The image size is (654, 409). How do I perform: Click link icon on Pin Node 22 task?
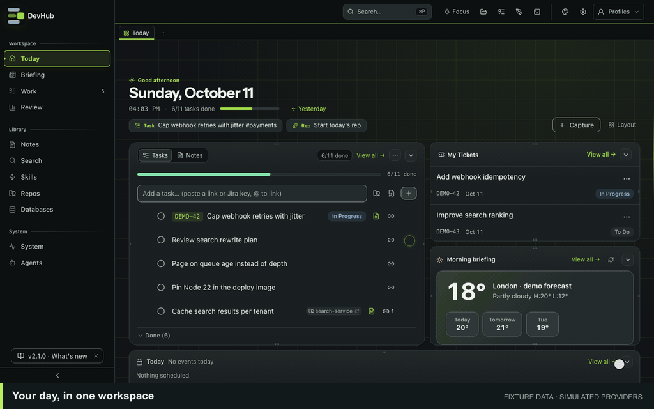391,288
